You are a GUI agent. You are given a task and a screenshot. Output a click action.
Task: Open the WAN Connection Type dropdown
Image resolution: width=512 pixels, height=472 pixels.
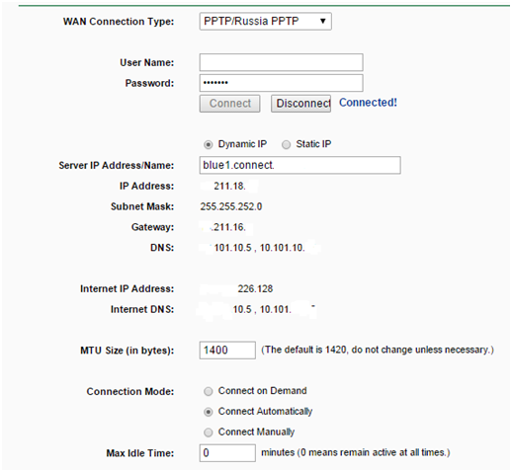[265, 22]
